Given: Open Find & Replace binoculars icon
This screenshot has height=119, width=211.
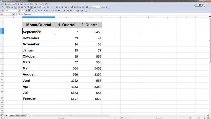Looking at the screenshot, I should coord(72,7).
